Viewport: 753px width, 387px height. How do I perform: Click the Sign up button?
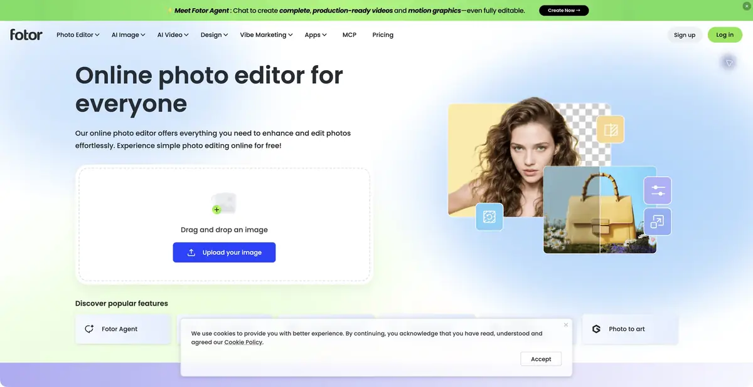[x=685, y=35]
